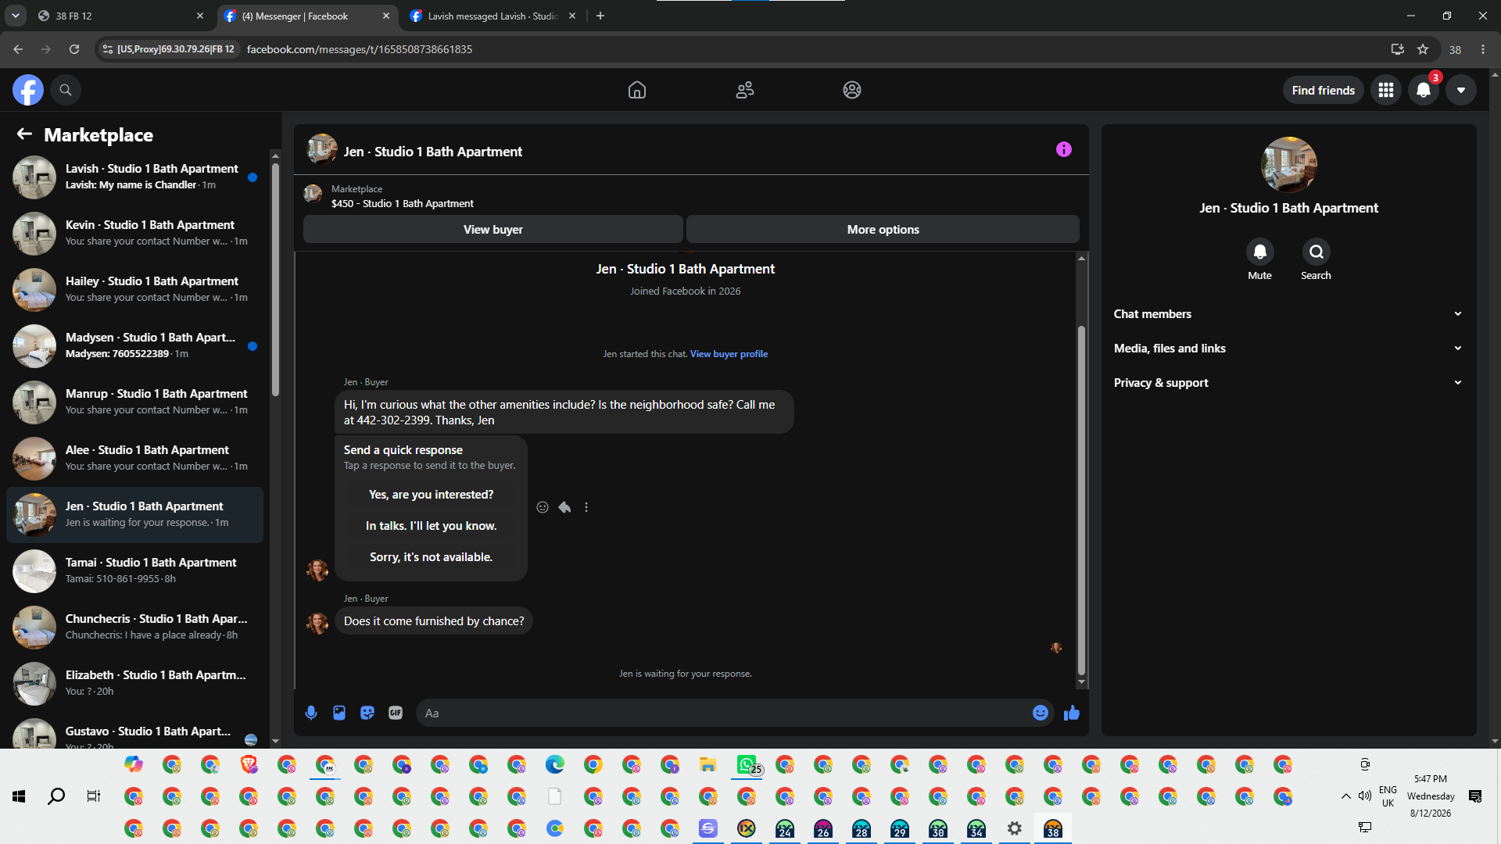
Task: Open the Windows notification center icon
Action: click(x=1475, y=796)
